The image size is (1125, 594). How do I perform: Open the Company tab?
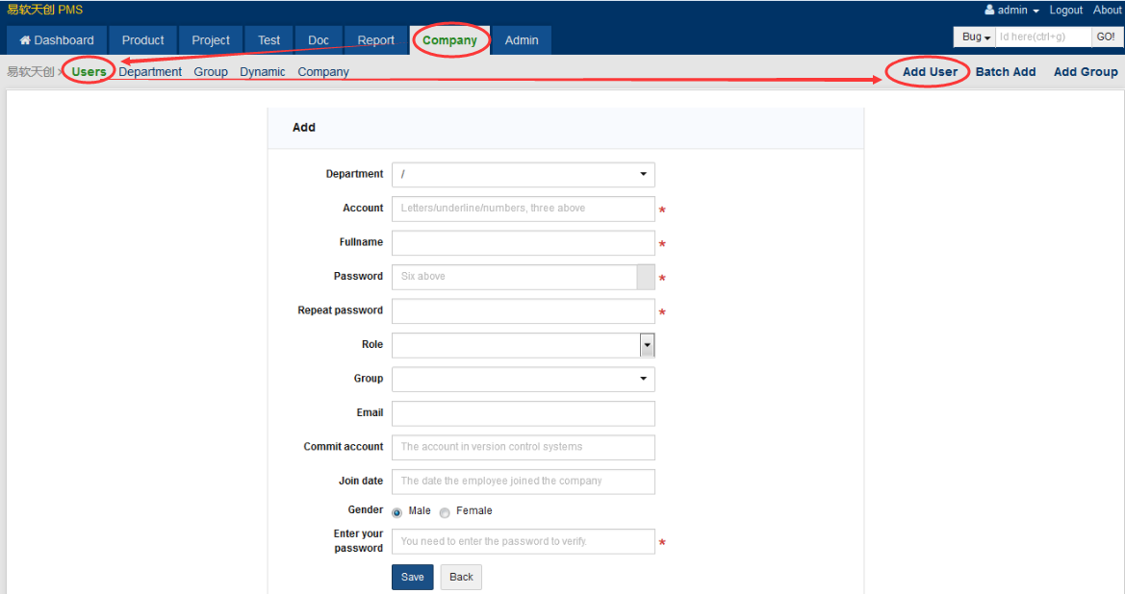(449, 40)
